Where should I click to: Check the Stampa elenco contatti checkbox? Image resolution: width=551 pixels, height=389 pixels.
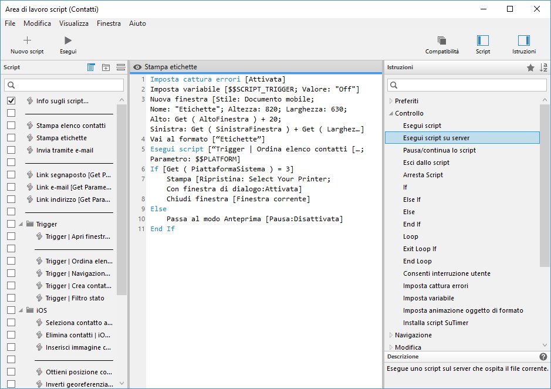point(11,126)
